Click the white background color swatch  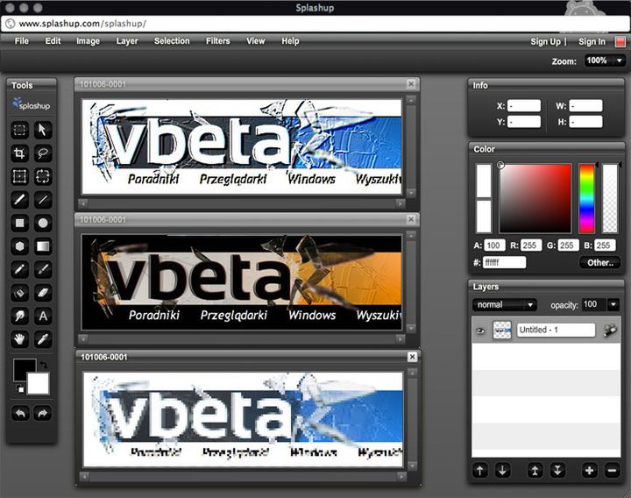(x=39, y=385)
